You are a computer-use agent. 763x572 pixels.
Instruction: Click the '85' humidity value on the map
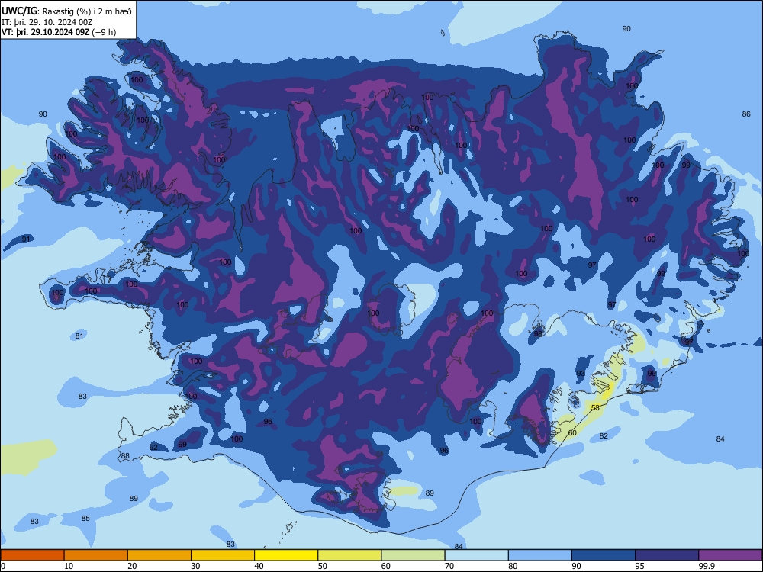(x=85, y=519)
